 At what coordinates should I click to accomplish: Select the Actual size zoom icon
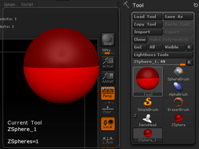[x=108, y=62]
